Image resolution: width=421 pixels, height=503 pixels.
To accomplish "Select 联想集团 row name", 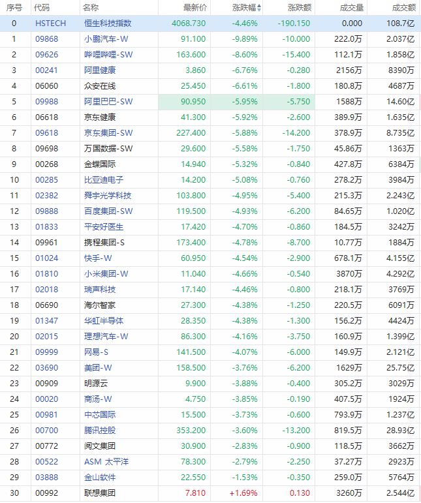I will [x=100, y=493].
